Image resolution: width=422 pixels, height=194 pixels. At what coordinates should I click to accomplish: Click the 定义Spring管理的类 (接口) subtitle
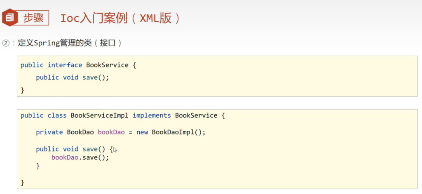pos(70,43)
